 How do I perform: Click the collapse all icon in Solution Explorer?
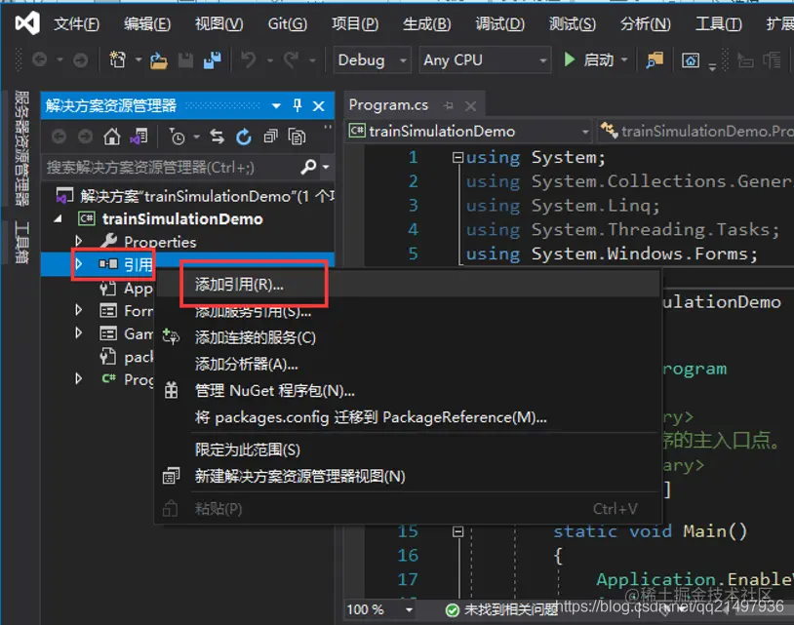coord(270,137)
